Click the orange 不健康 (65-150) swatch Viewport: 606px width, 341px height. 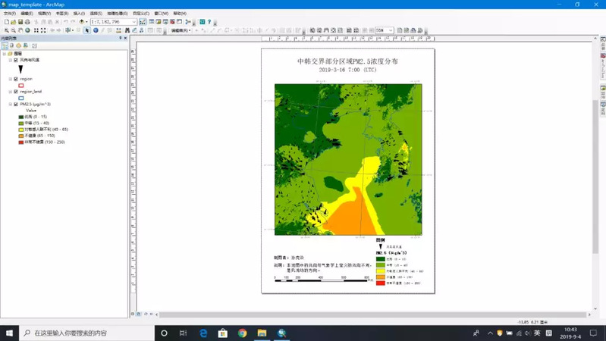click(21, 136)
